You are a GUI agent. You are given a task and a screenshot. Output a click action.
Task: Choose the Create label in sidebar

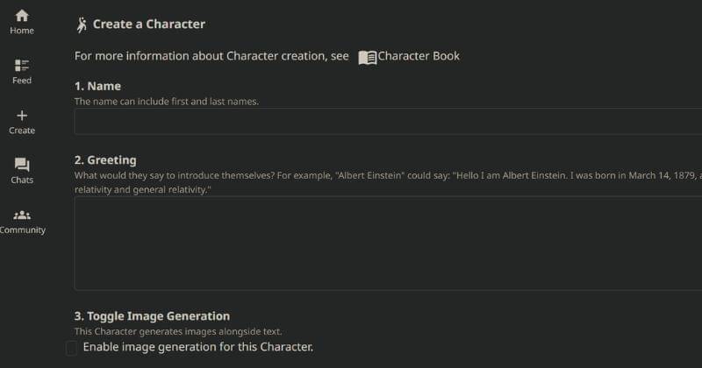[22, 131]
